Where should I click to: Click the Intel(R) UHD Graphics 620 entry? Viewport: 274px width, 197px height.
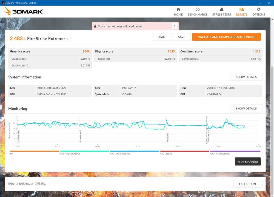(52, 88)
